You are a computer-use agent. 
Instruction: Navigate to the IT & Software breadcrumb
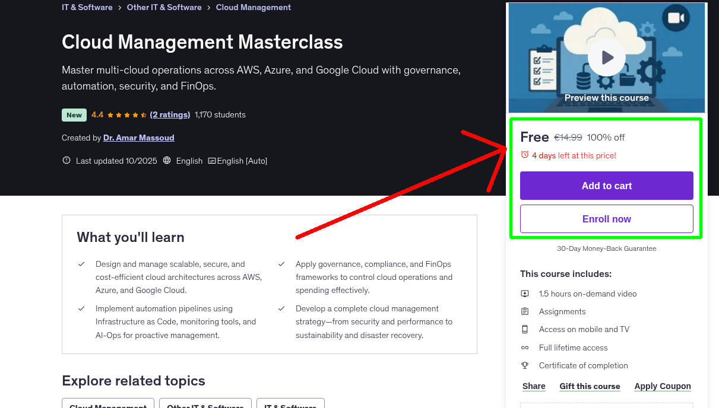point(87,7)
